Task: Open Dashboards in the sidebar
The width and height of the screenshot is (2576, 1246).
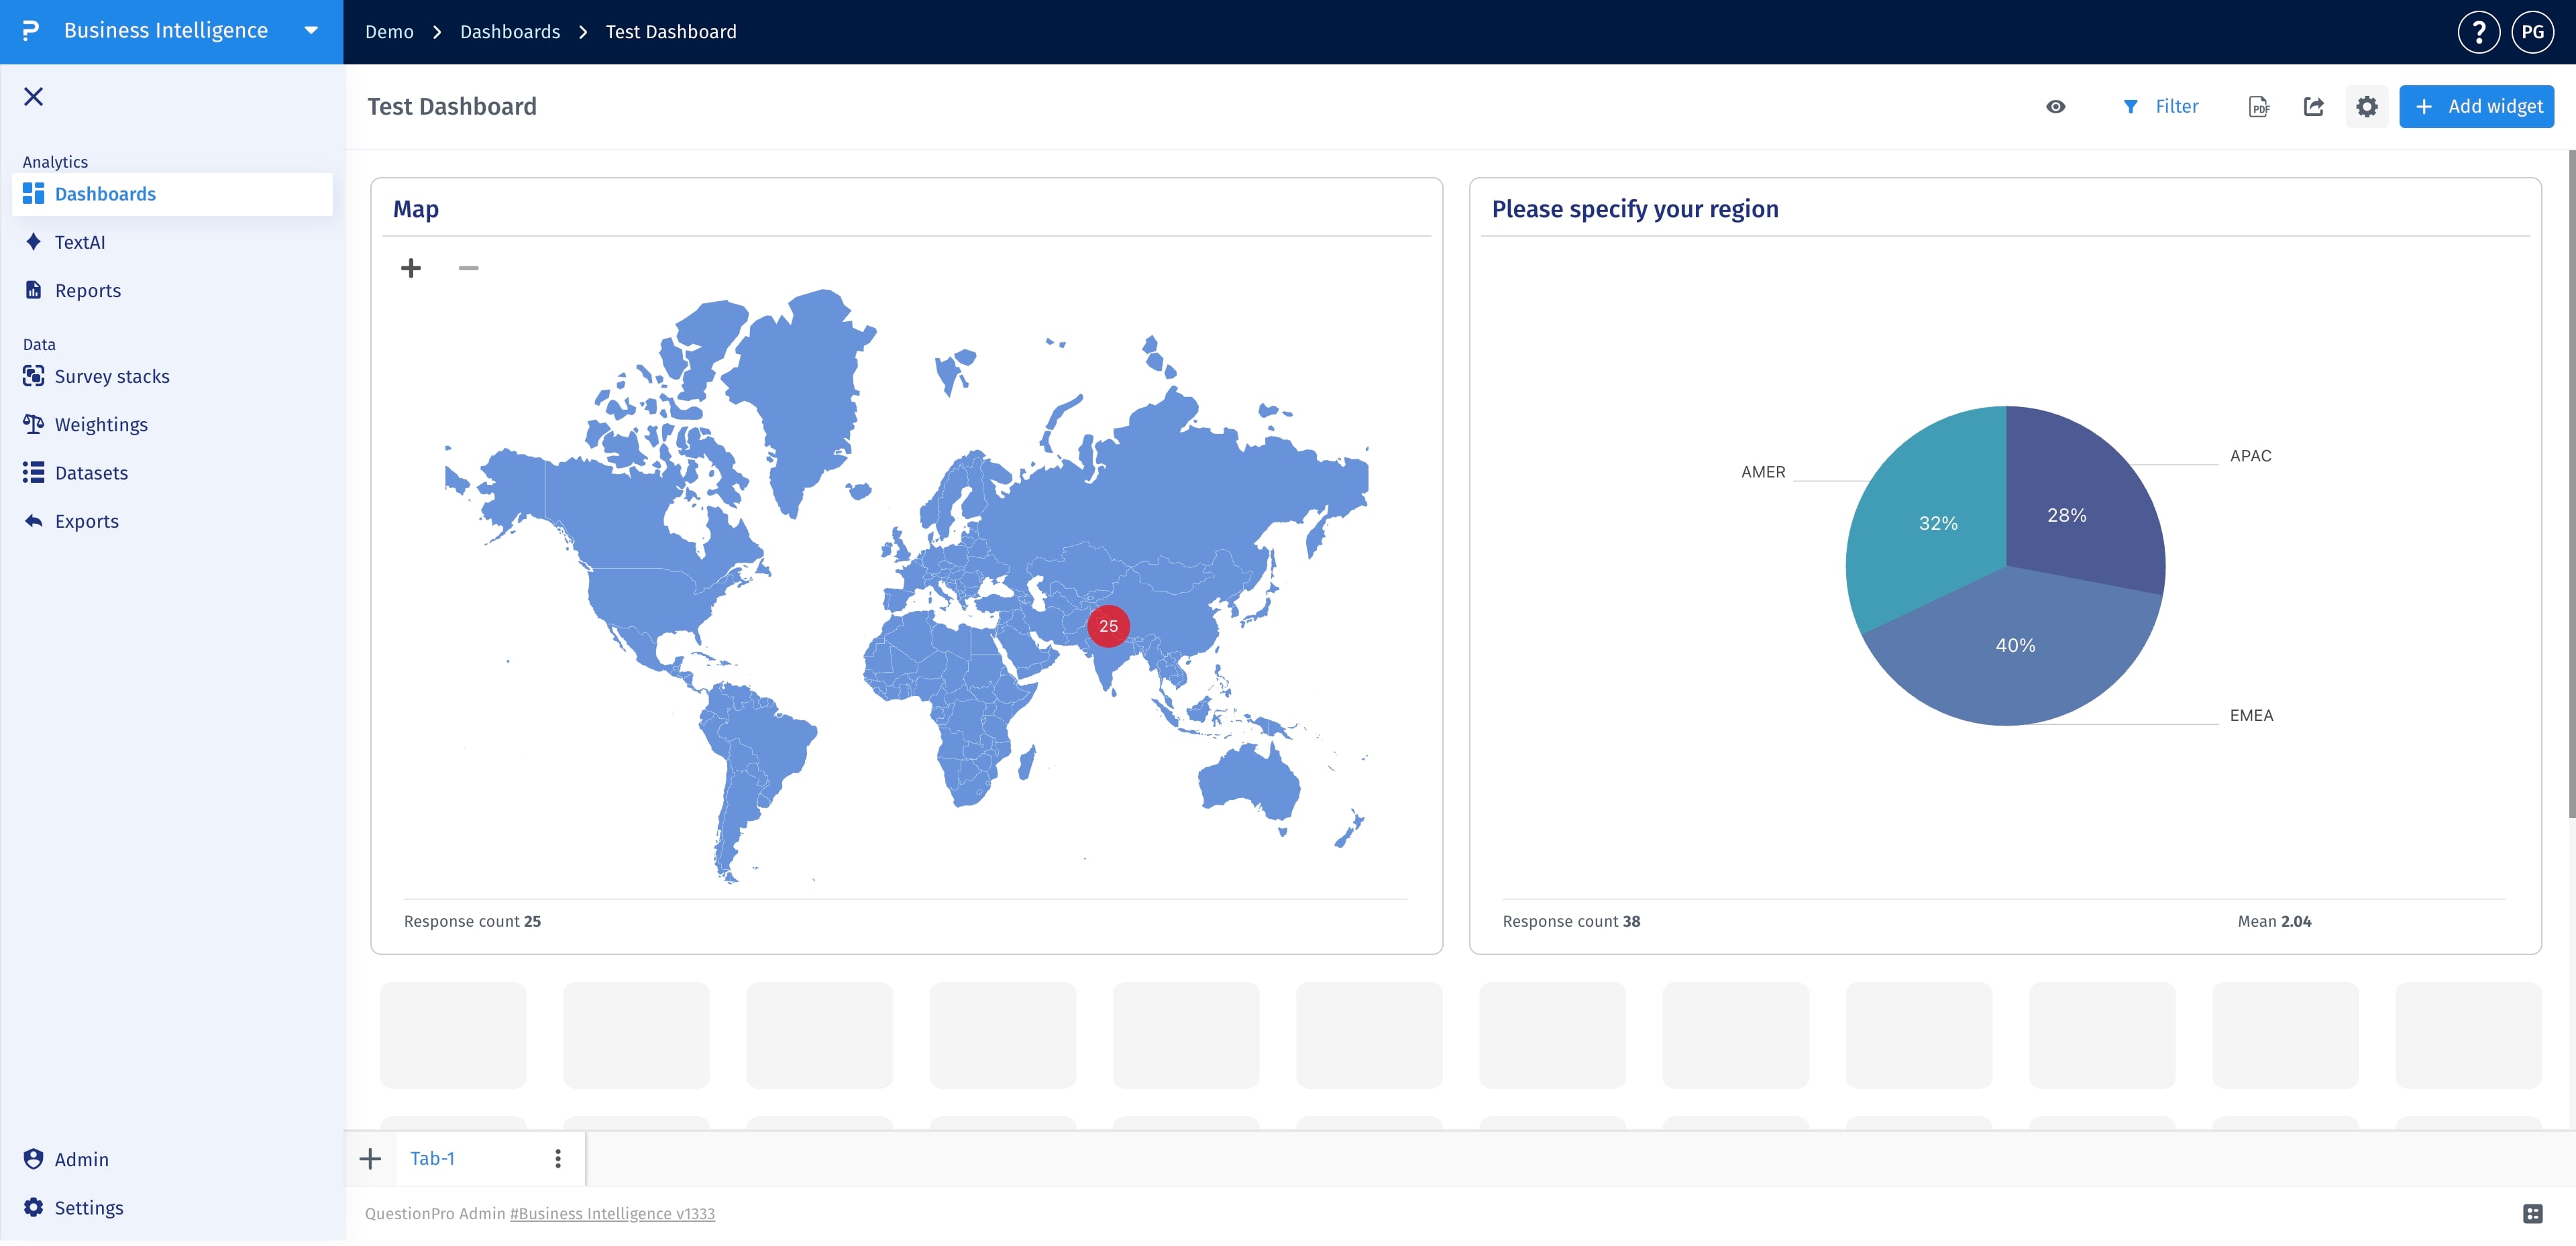Action: pyautogui.click(x=172, y=194)
